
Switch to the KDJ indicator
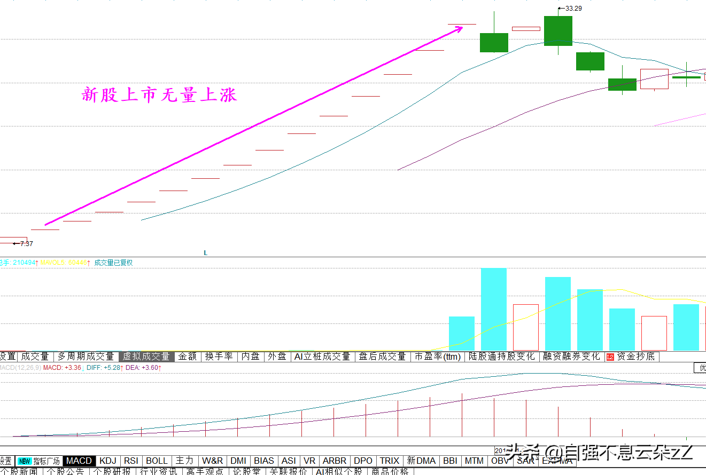pyautogui.click(x=108, y=461)
